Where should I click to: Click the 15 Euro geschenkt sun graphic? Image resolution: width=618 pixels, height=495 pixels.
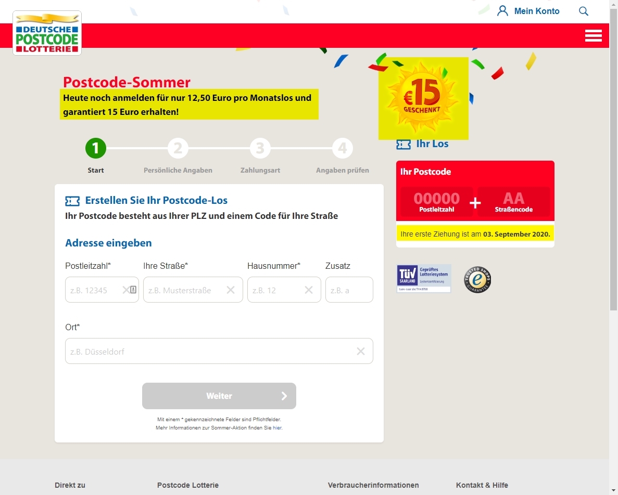pyautogui.click(x=423, y=98)
